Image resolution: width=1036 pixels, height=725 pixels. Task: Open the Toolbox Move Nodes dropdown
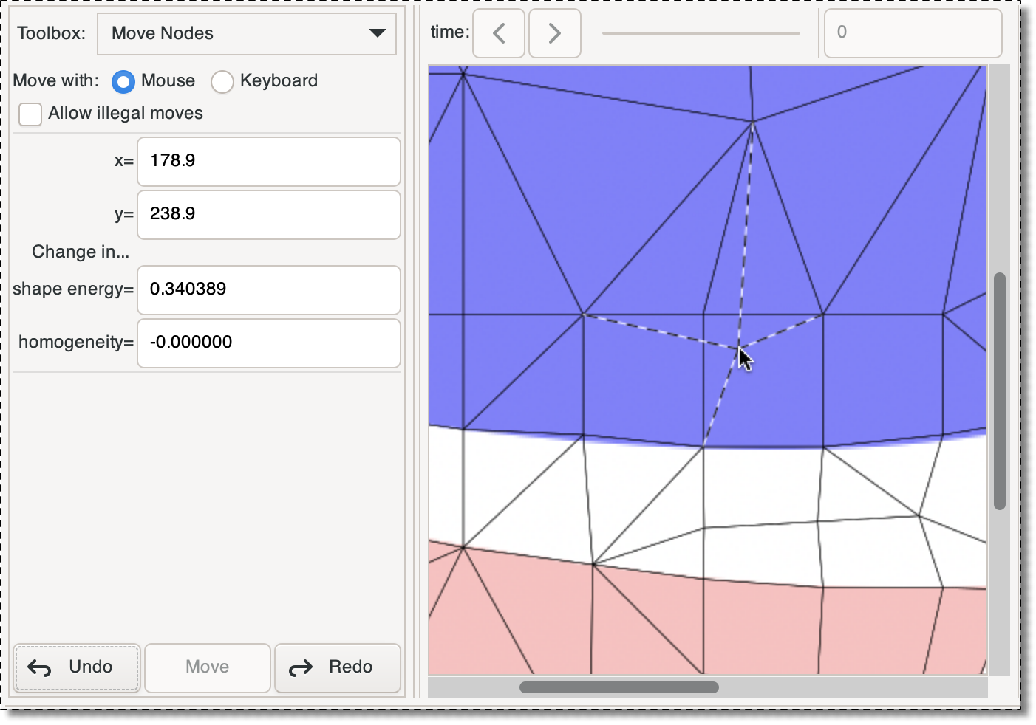pos(246,33)
